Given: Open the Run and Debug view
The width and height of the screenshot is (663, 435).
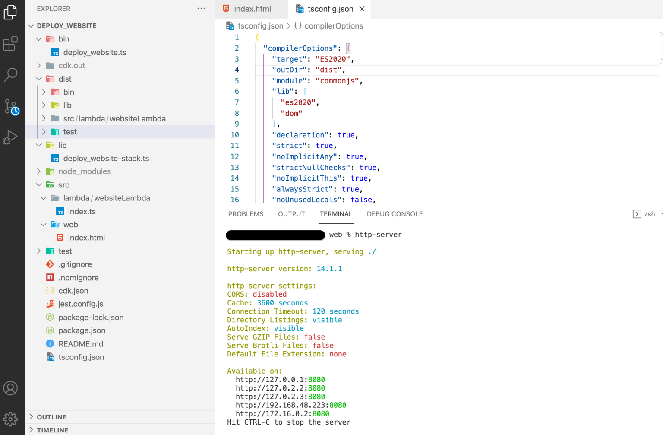Looking at the screenshot, I should click(x=11, y=137).
